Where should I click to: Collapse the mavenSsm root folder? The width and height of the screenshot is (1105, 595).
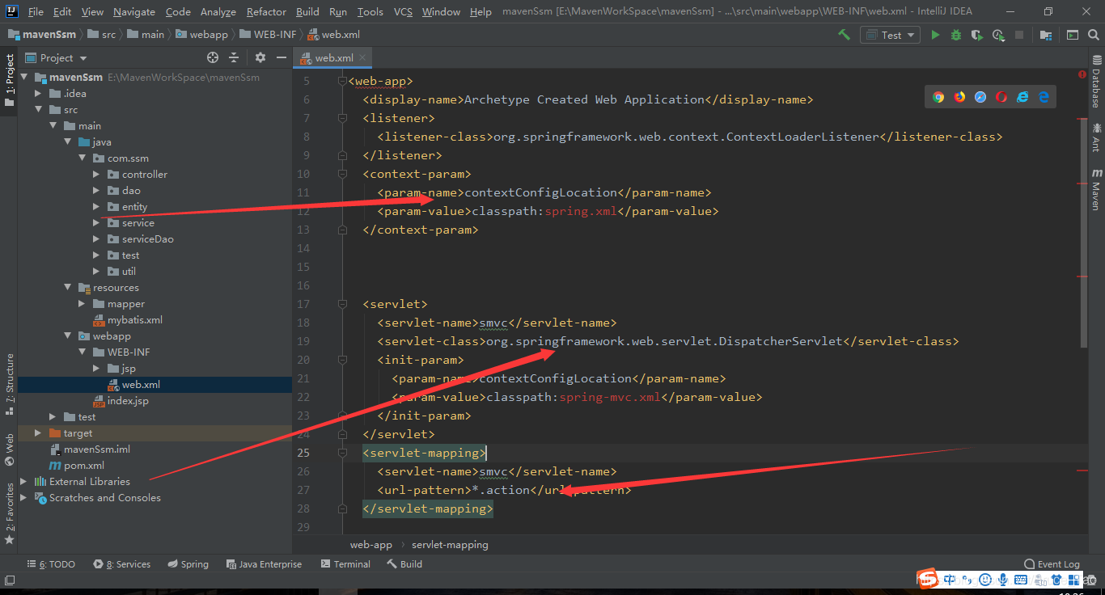tap(23, 77)
